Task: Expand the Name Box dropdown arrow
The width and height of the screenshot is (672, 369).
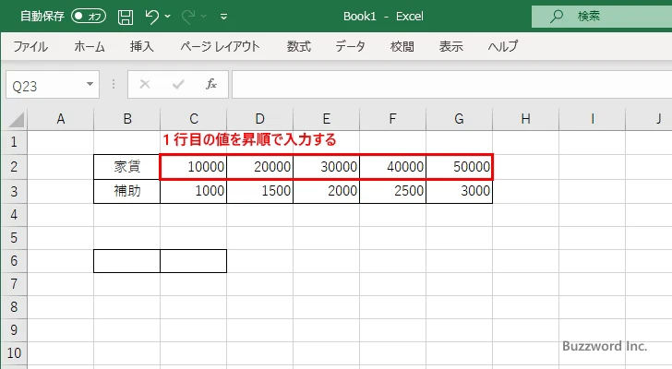Action: [x=90, y=84]
